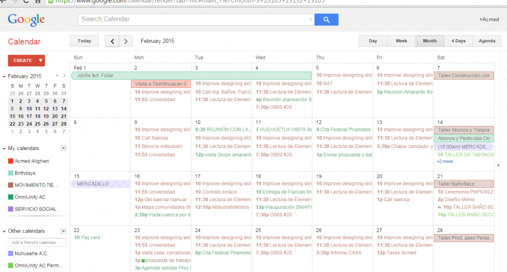Collapse the mini calendar February 2015 triangle
The height and width of the screenshot is (272, 507).
tap(4, 77)
